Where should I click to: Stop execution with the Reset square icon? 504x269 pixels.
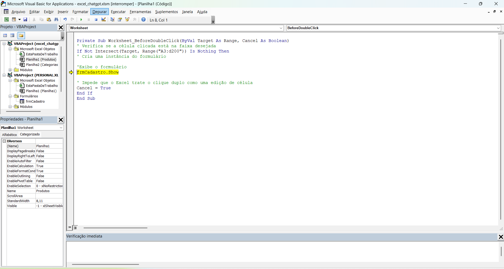pos(96,19)
